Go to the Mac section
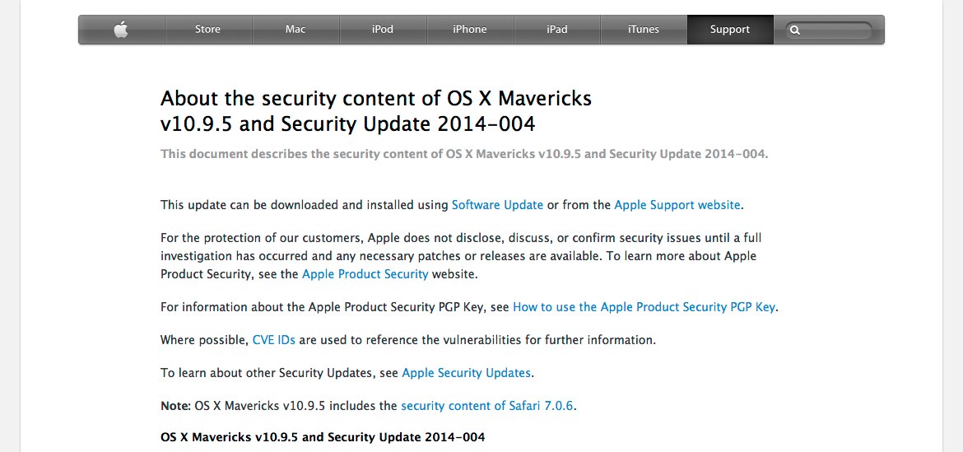The image size is (963, 452). coord(295,30)
